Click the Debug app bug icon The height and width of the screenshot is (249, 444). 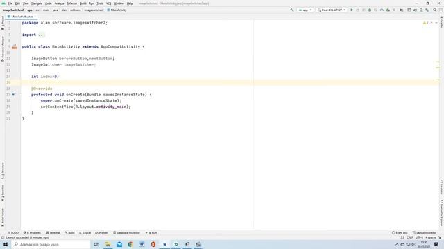[370, 10]
